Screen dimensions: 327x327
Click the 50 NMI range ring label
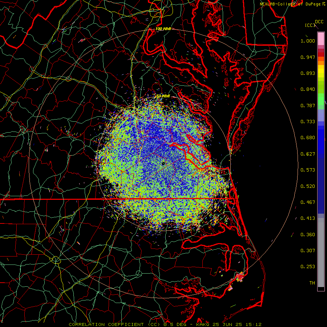coord(163,96)
